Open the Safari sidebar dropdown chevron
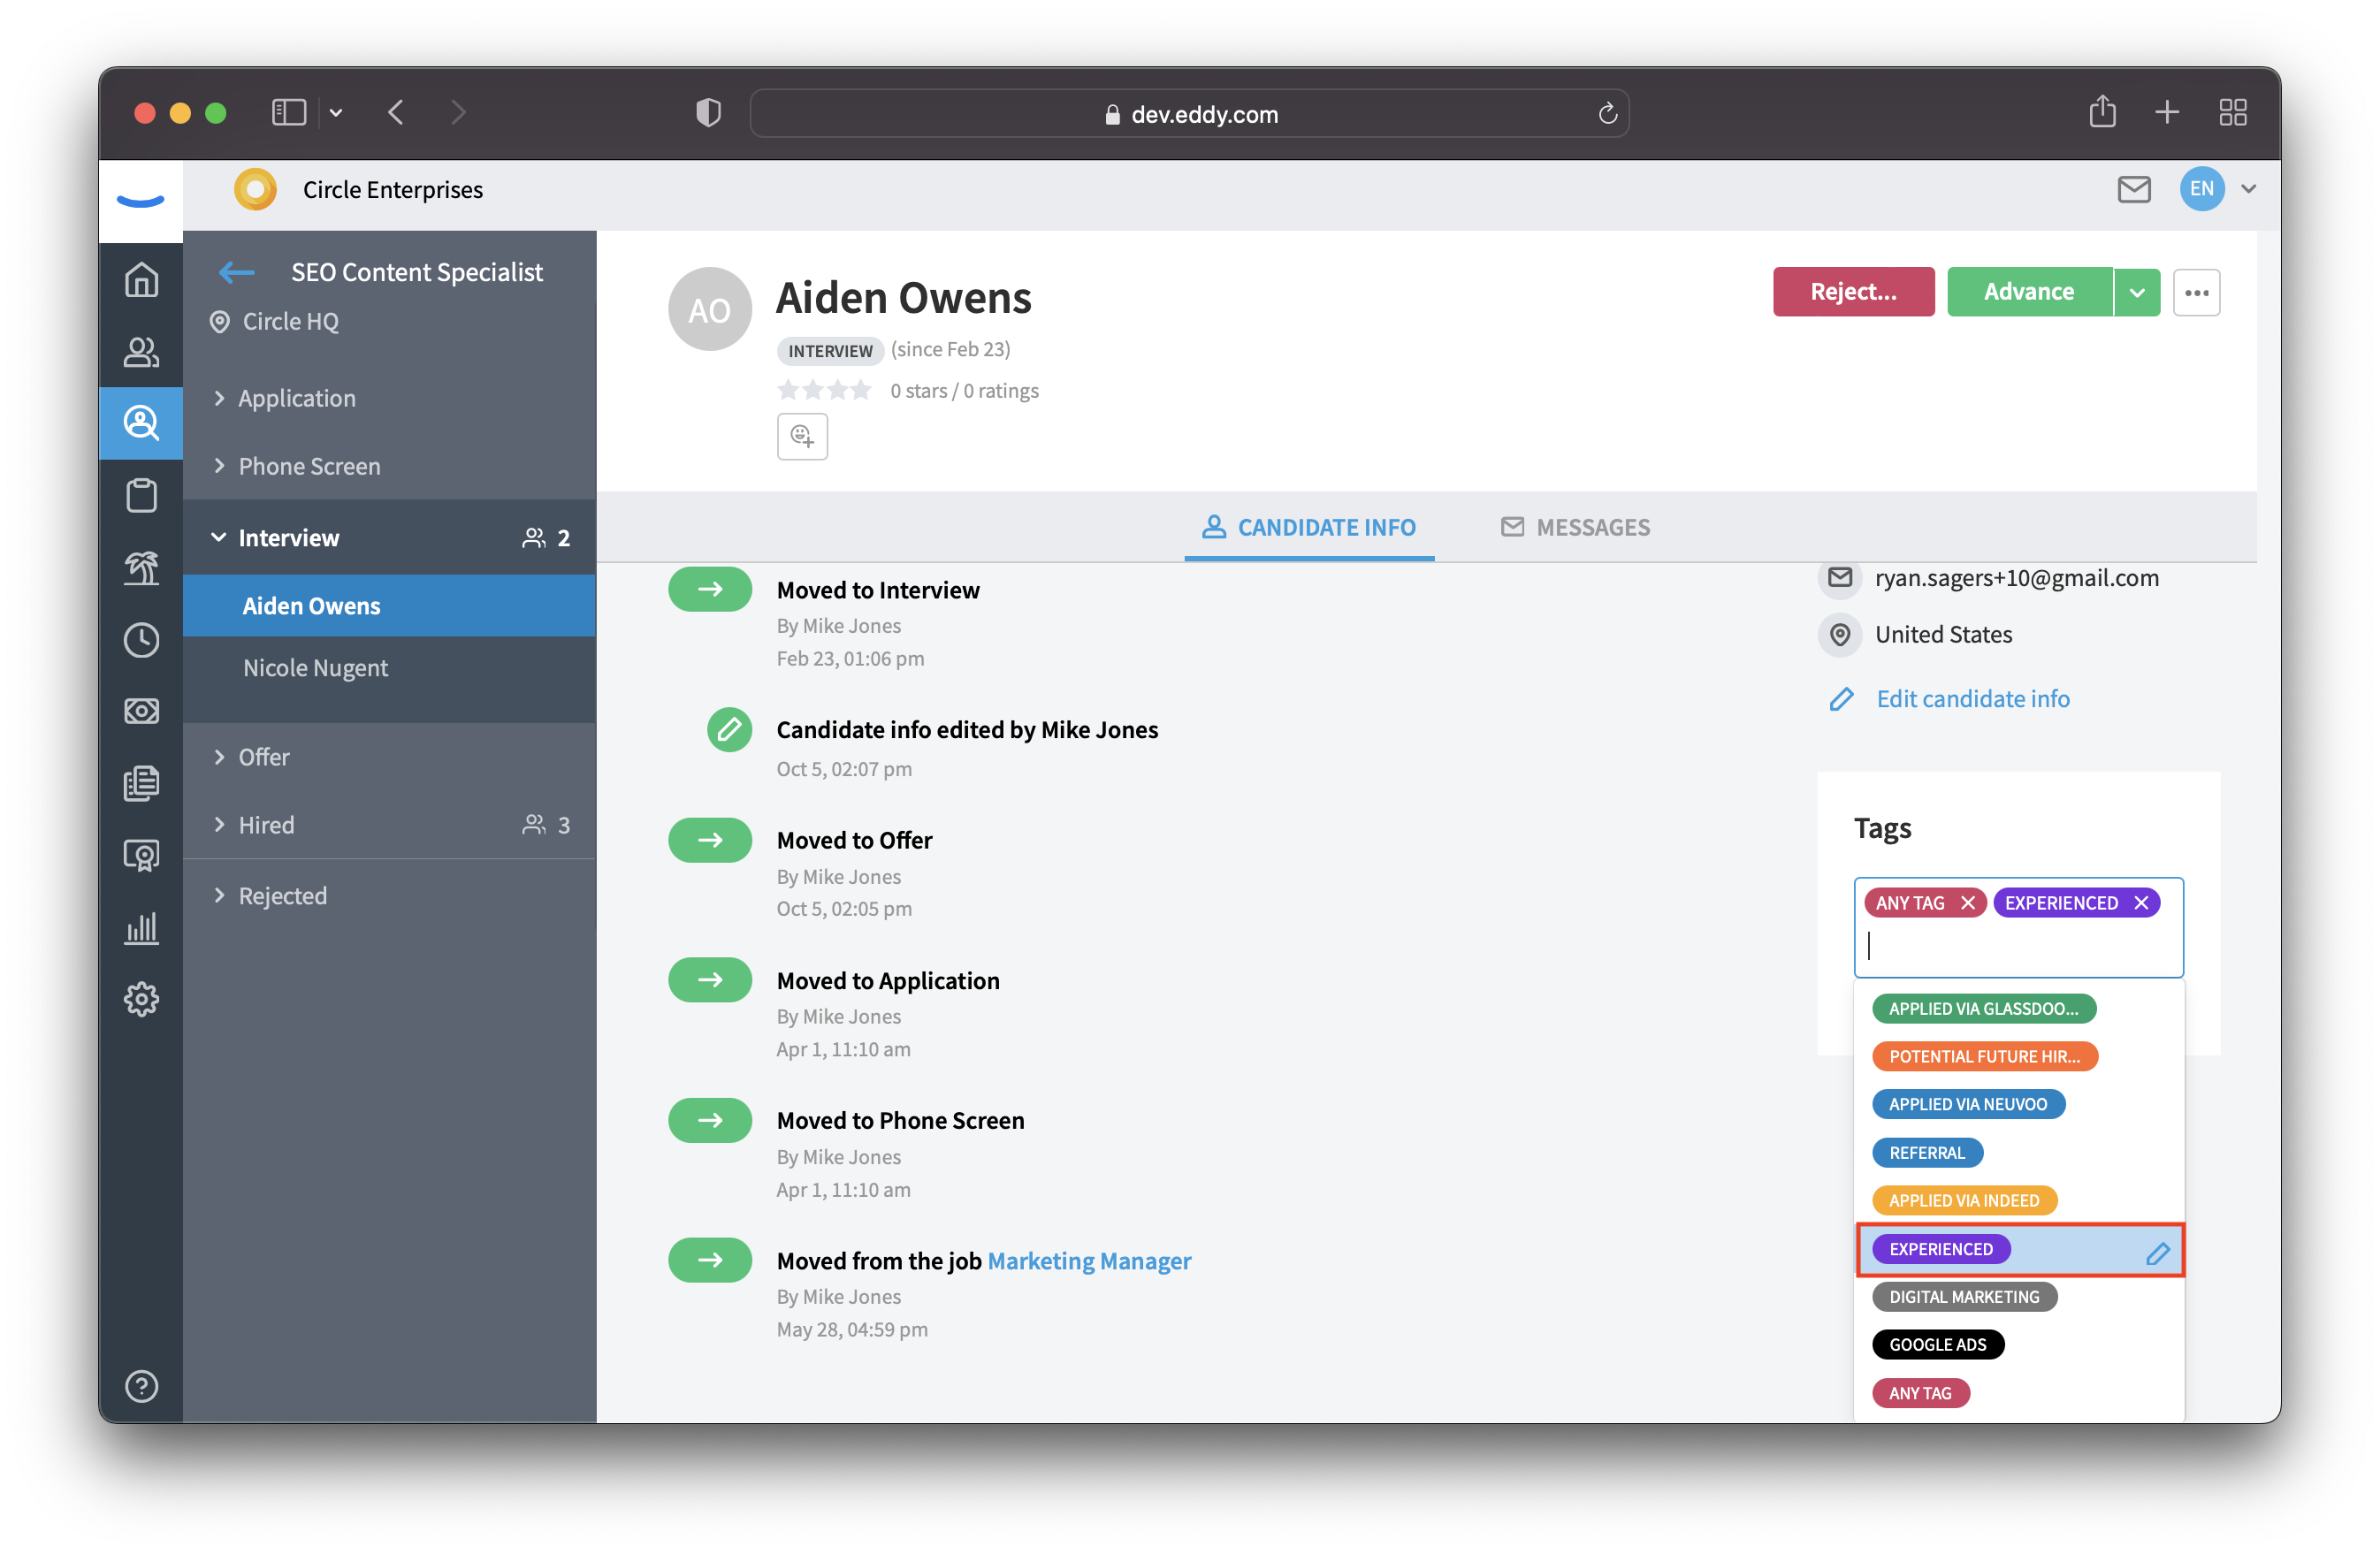 coord(336,112)
